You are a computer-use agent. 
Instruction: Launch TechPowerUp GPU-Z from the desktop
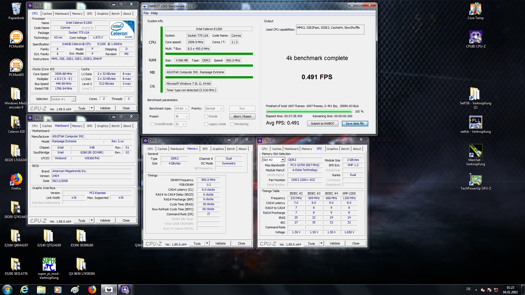pos(476,181)
